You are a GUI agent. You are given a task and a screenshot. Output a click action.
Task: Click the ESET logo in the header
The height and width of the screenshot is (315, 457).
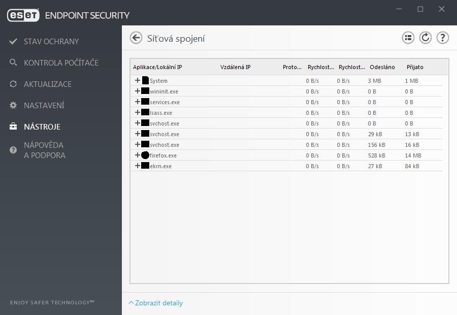(x=23, y=15)
